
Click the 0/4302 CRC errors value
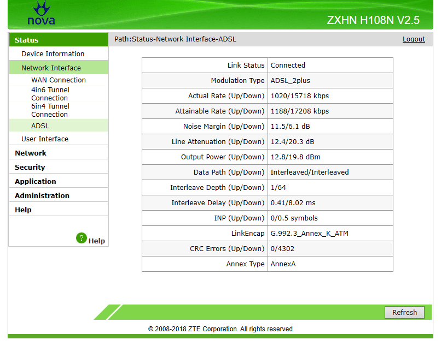click(282, 249)
